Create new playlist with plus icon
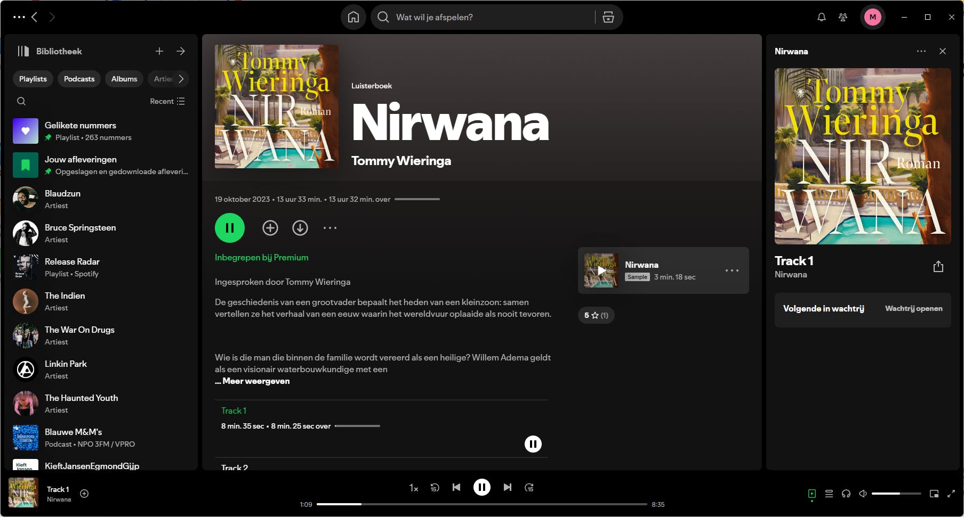 click(159, 51)
